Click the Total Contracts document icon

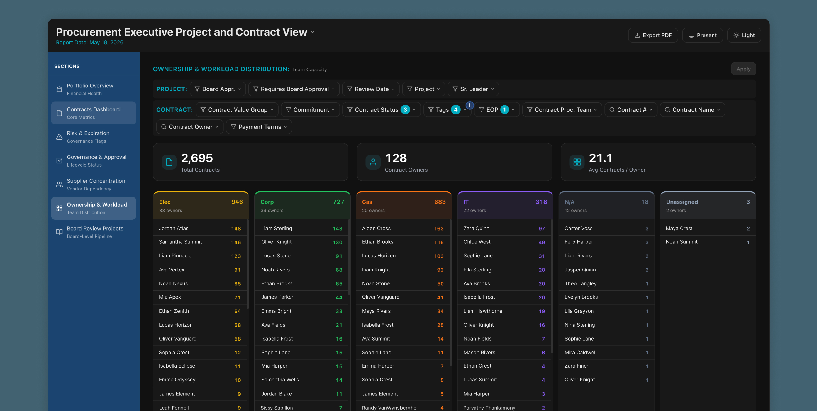169,162
